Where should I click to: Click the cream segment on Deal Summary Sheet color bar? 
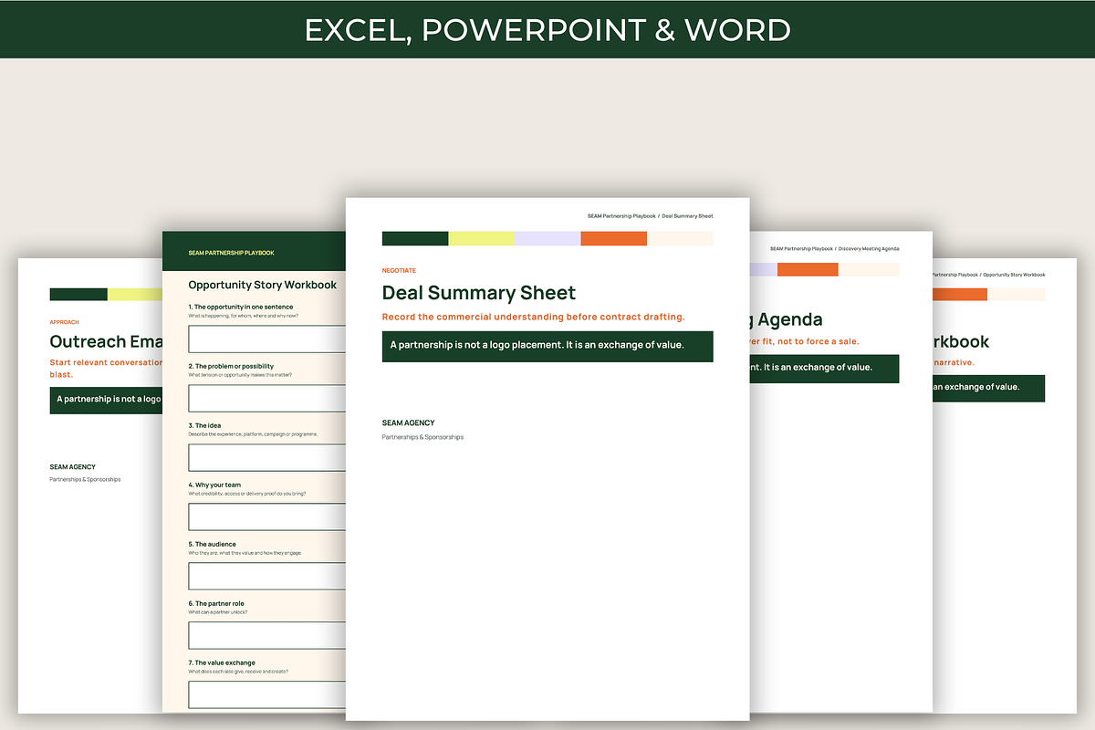pyautogui.click(x=680, y=238)
